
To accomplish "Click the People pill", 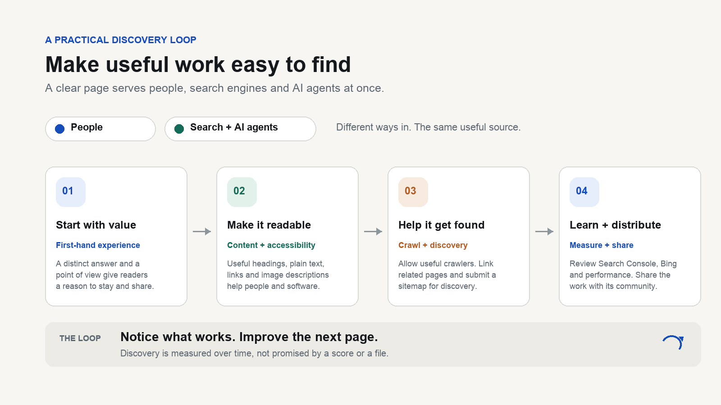I will [x=100, y=129].
